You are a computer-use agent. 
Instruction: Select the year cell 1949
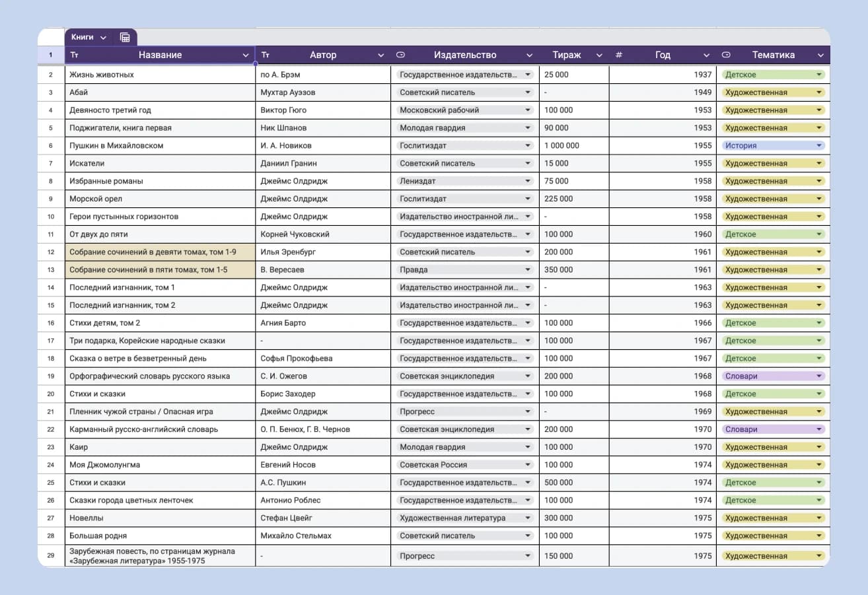pos(663,92)
